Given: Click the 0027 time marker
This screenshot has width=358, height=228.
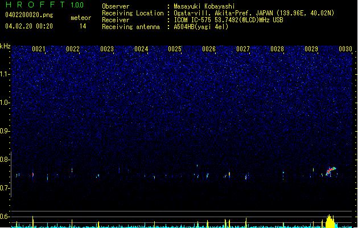Looking at the screenshot, I should (x=243, y=49).
